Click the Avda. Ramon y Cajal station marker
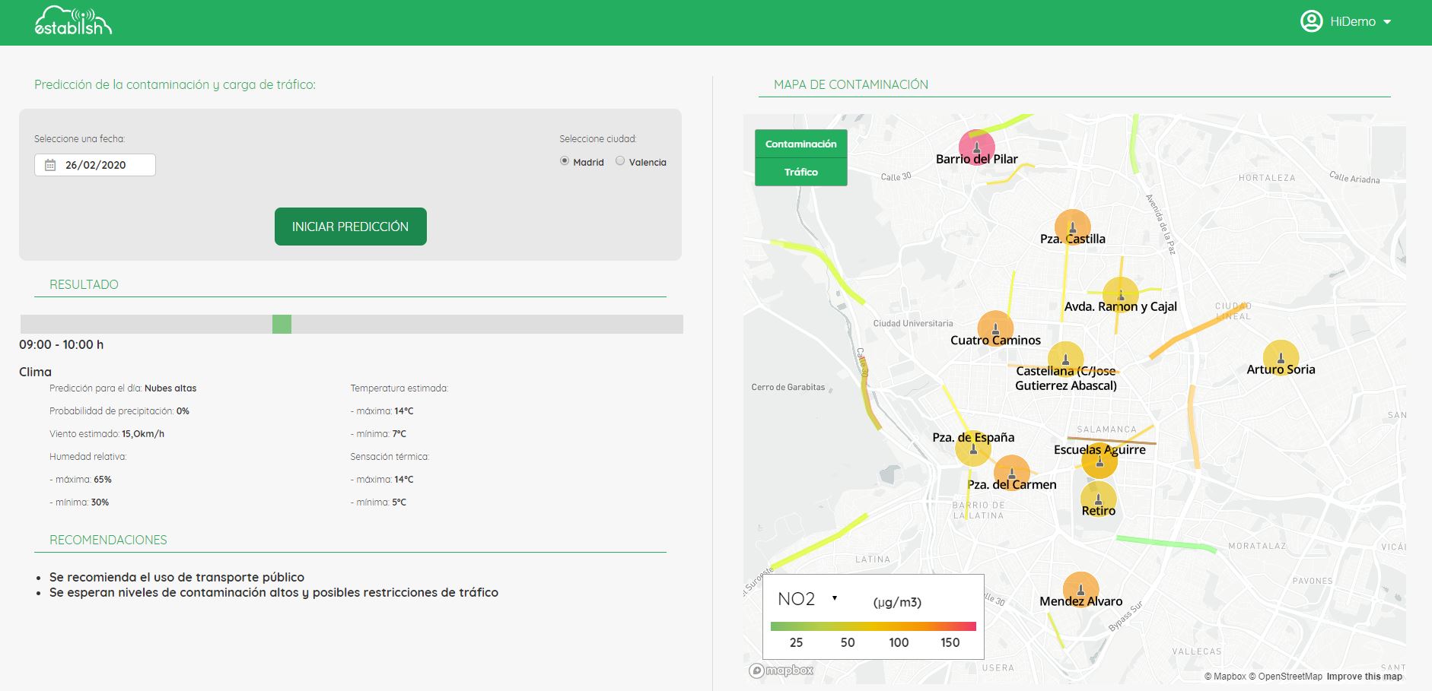The image size is (1432, 691). (x=1120, y=295)
